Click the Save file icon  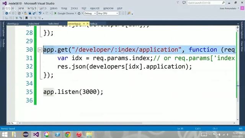tap(30, 13)
